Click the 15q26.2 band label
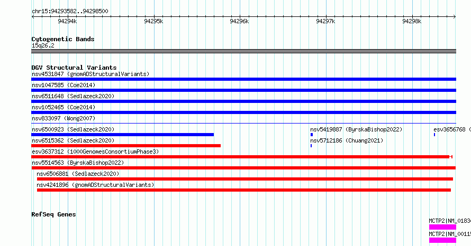This screenshot has height=246, width=471. click(43, 45)
